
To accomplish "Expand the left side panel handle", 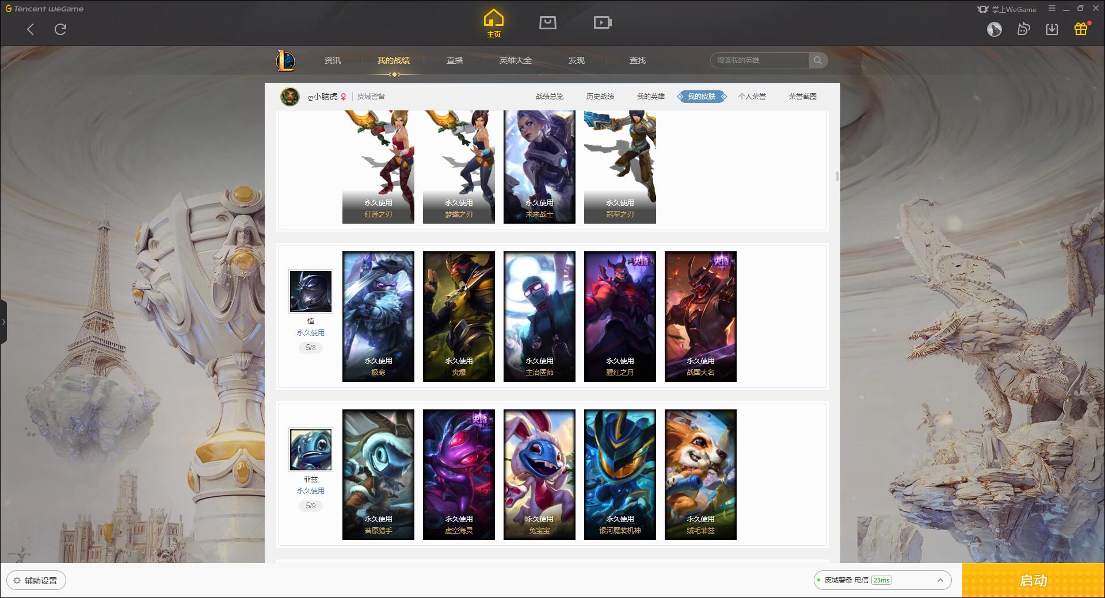I will 3,322.
